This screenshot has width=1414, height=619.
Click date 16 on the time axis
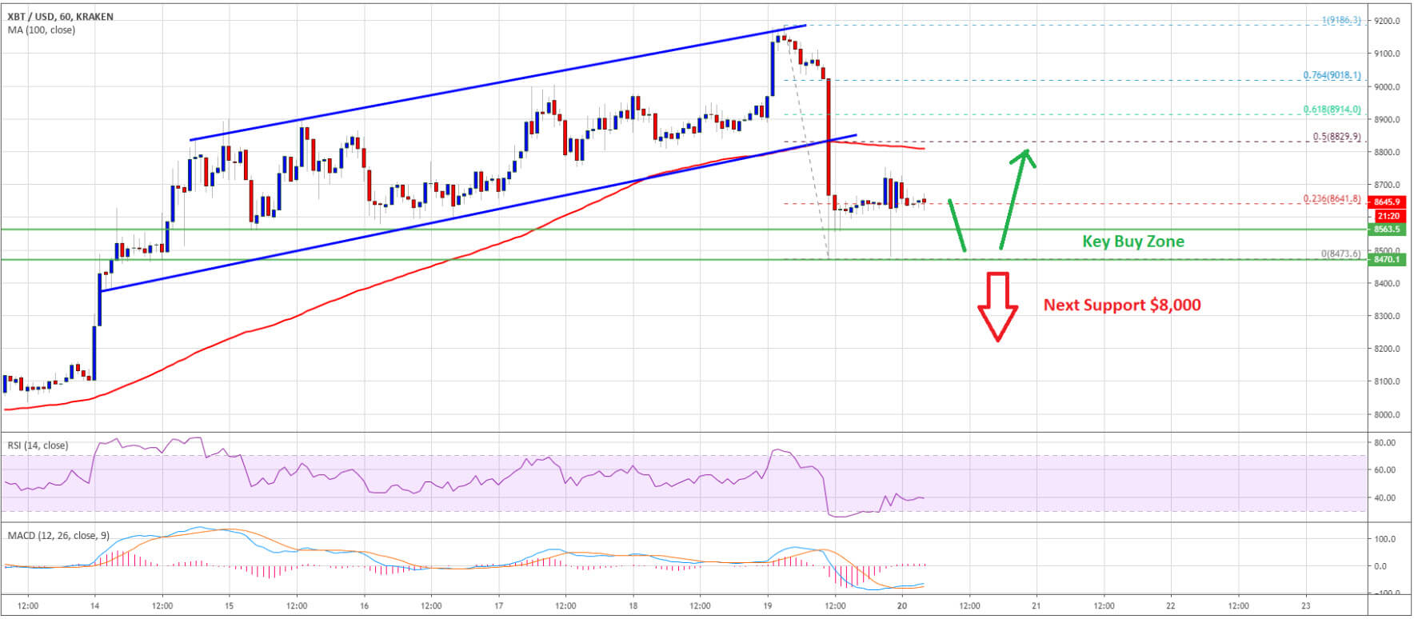[x=364, y=606]
